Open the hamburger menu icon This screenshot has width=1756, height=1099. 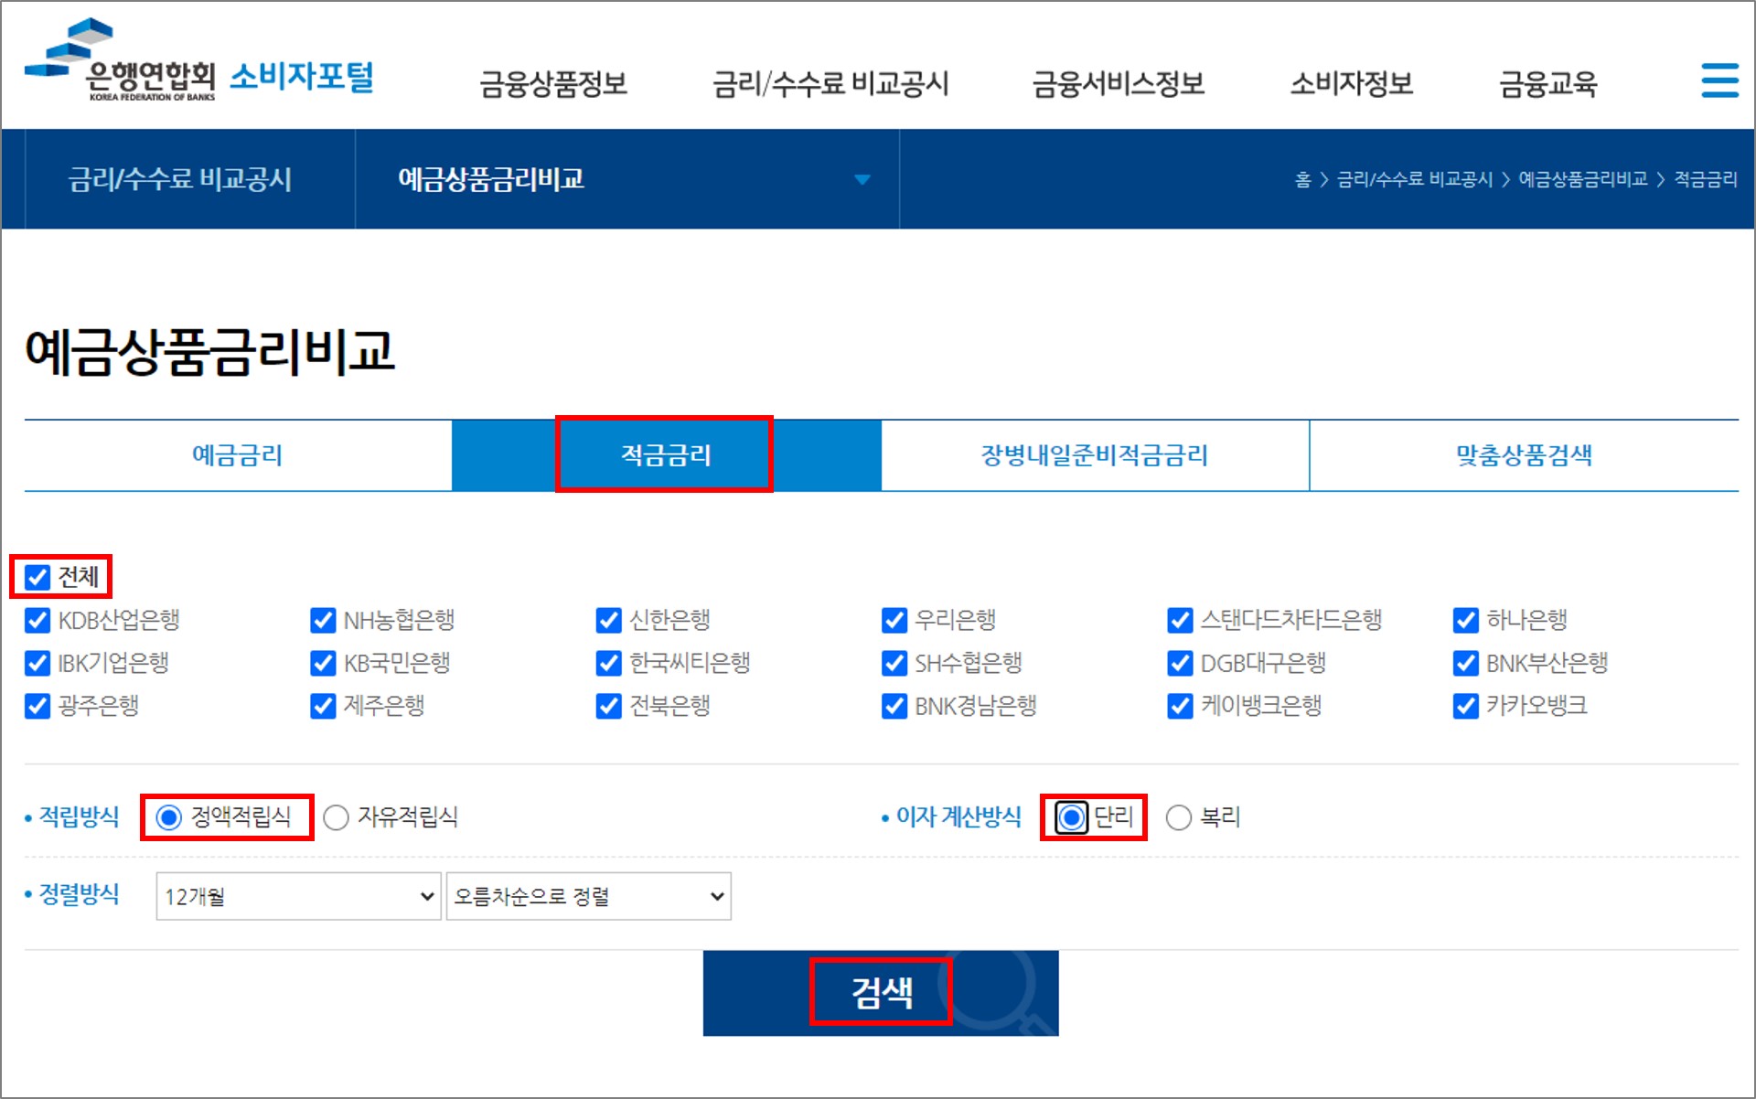tap(1719, 80)
